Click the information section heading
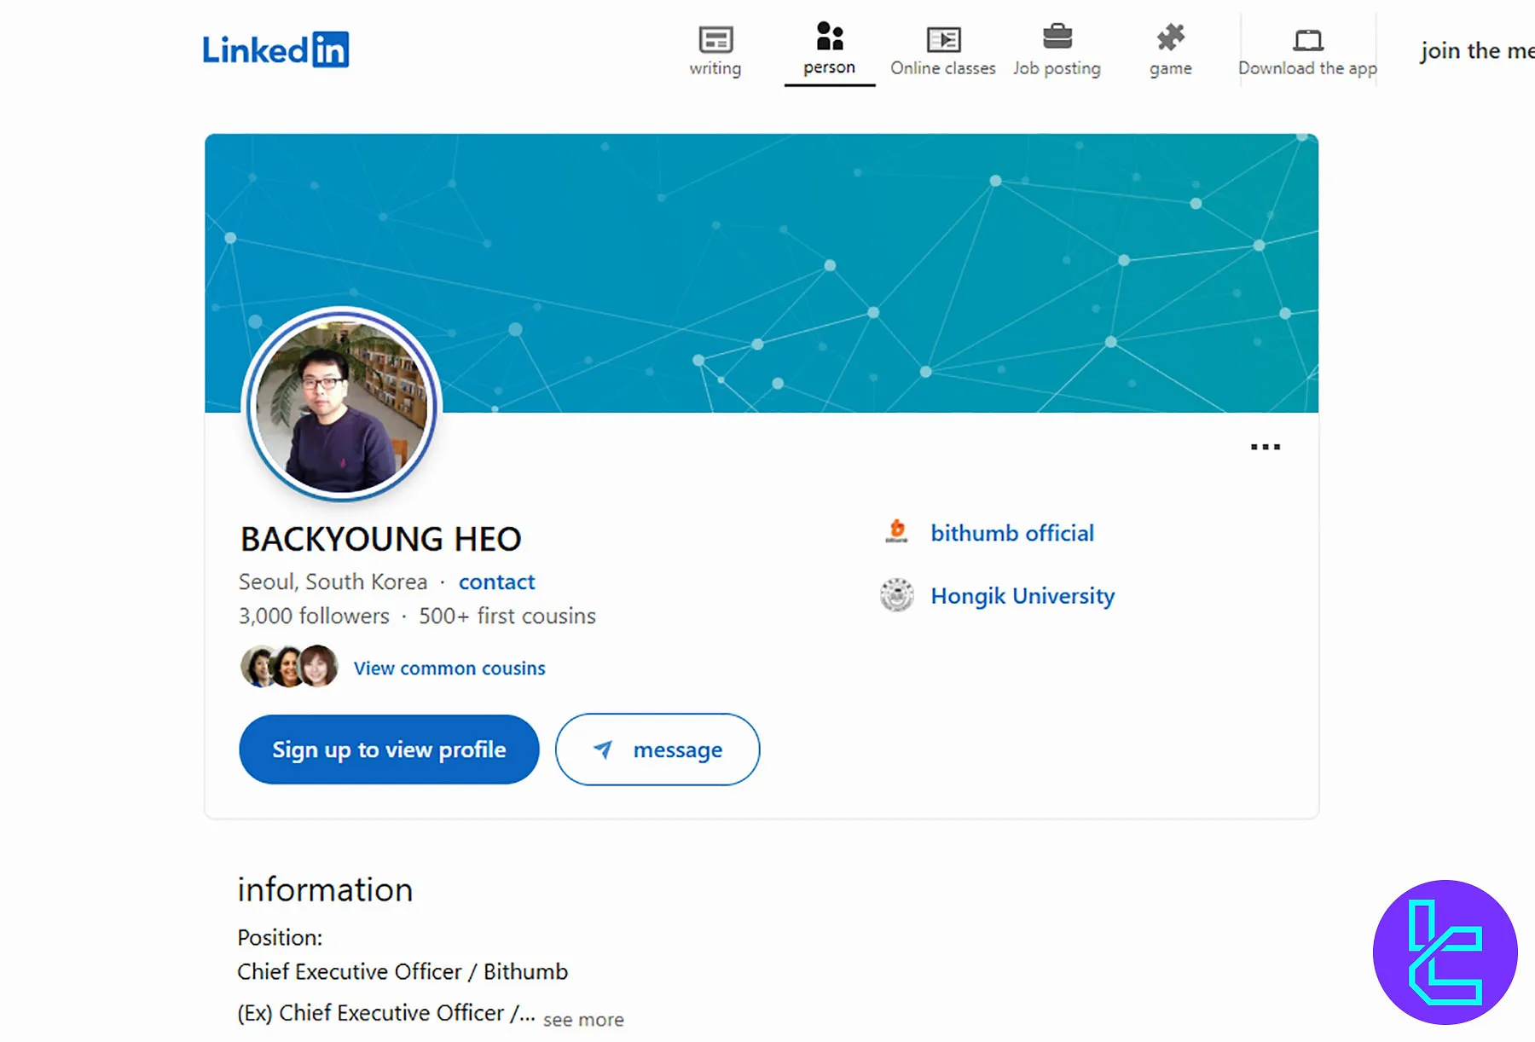 325,889
